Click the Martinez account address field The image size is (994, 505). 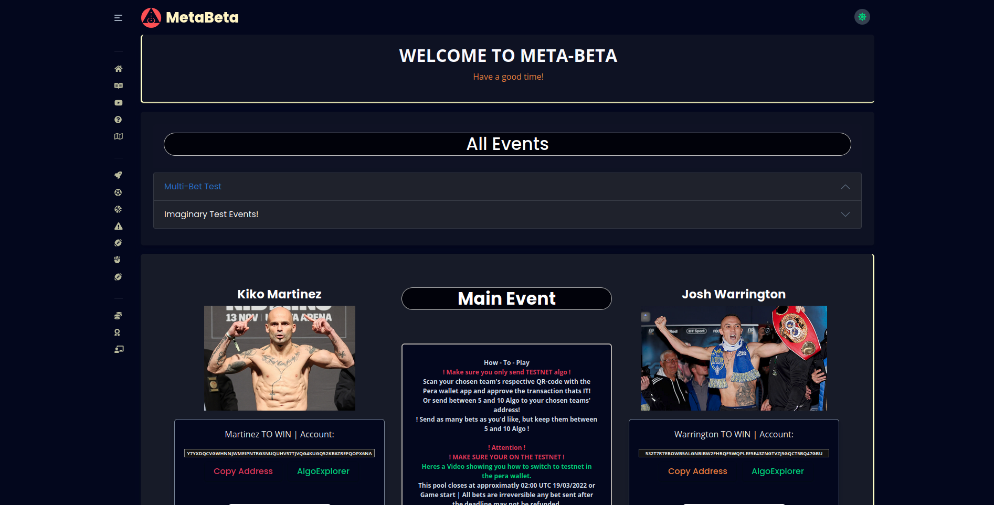click(x=279, y=453)
